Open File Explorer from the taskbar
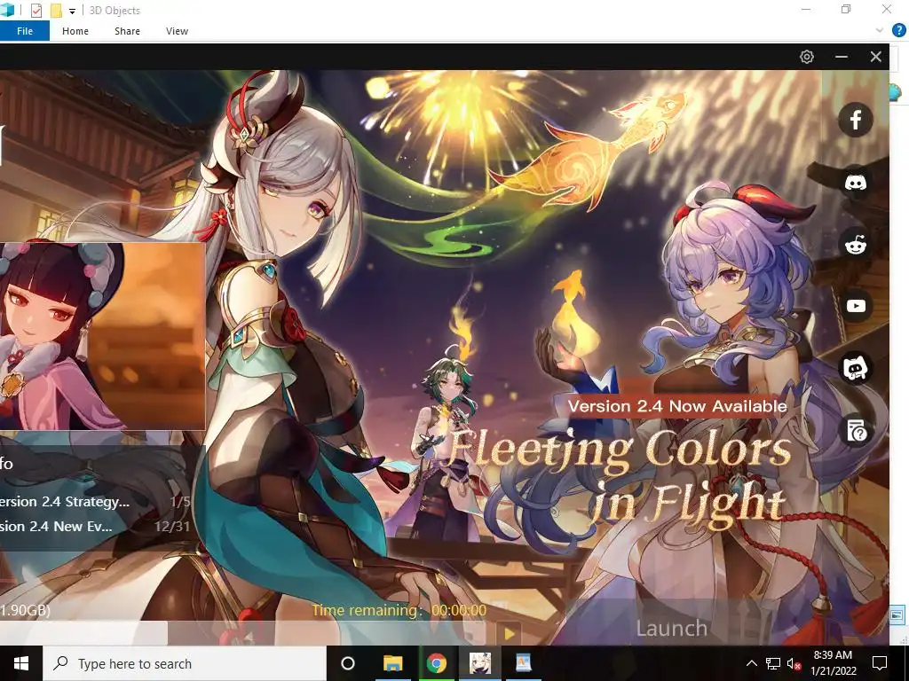This screenshot has height=681, width=909. tap(392, 663)
